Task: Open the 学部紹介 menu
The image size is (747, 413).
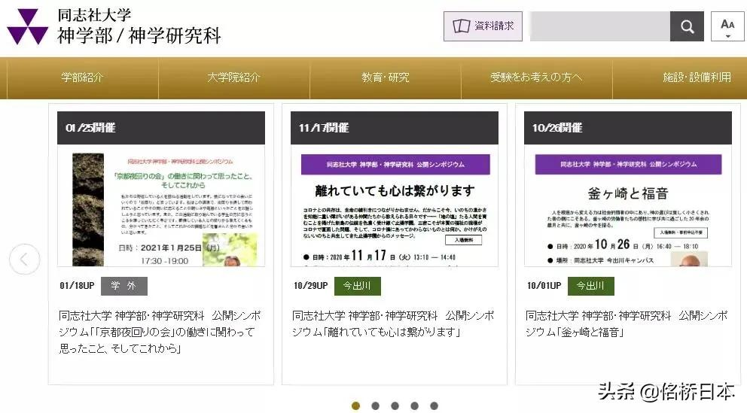Action: coord(82,77)
